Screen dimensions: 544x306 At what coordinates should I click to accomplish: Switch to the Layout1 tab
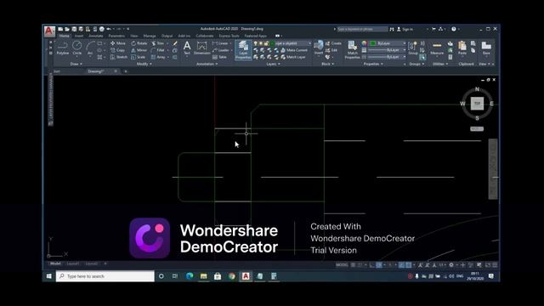point(72,263)
